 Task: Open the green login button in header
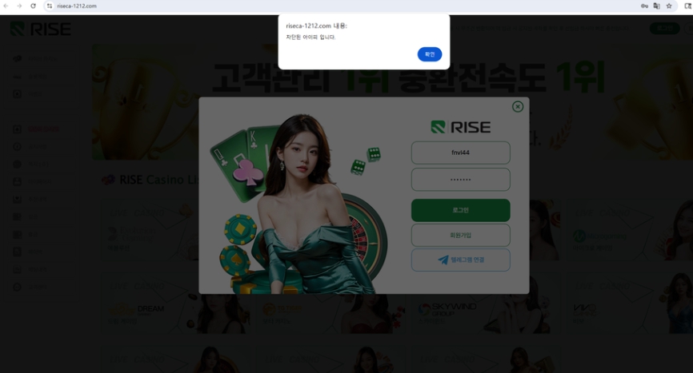pyautogui.click(x=665, y=28)
